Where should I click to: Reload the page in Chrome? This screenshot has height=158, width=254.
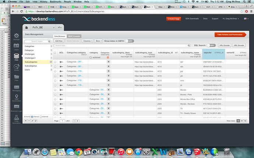[x=22, y=11]
